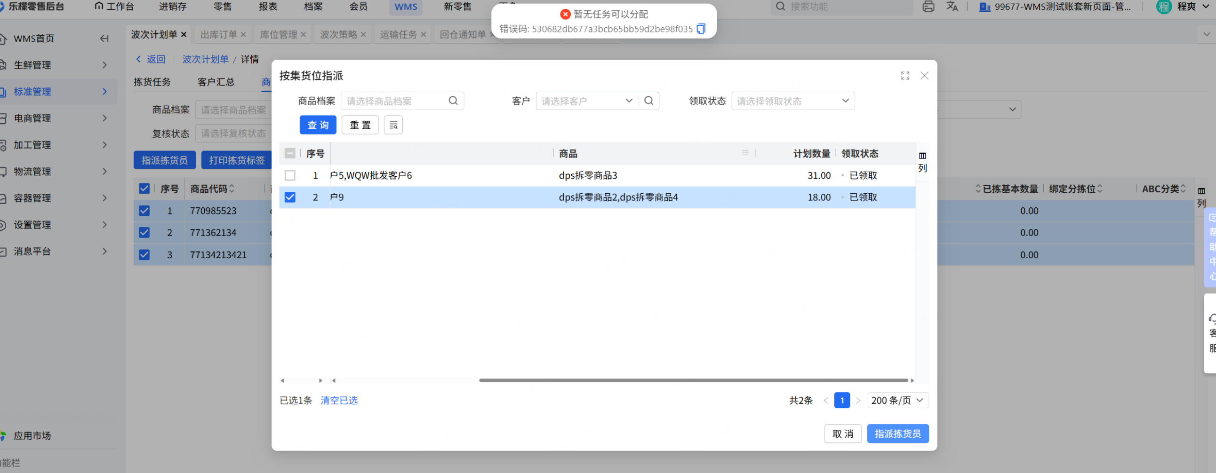Screen dimensions: 1216x473
Task: Click page number 1 in pagination
Action: 842,401
